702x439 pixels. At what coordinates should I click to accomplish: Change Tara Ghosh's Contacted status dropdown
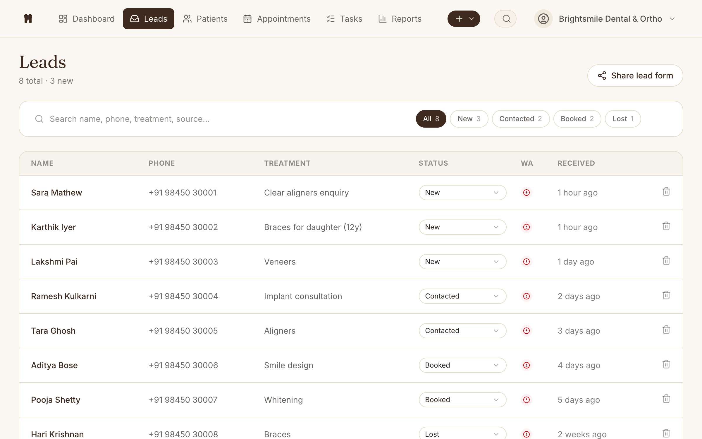462,331
